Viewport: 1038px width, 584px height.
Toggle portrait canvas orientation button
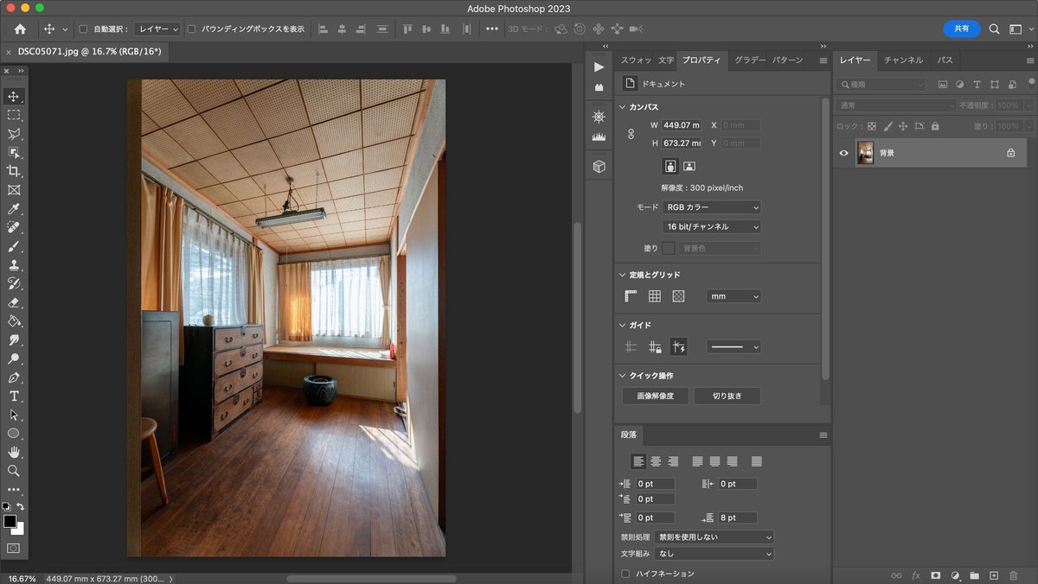(670, 166)
